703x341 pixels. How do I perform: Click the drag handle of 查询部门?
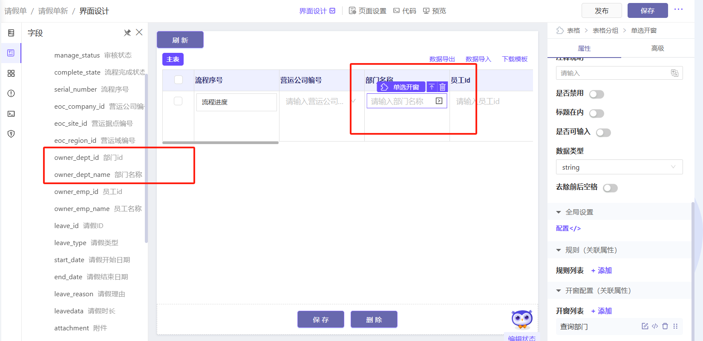[675, 326]
